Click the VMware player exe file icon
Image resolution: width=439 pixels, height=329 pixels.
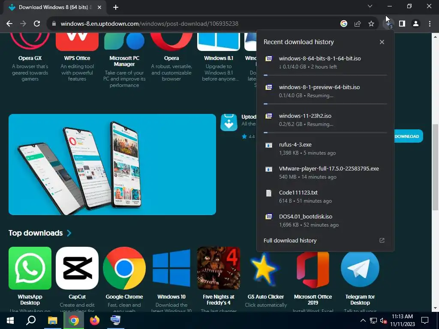point(269,169)
